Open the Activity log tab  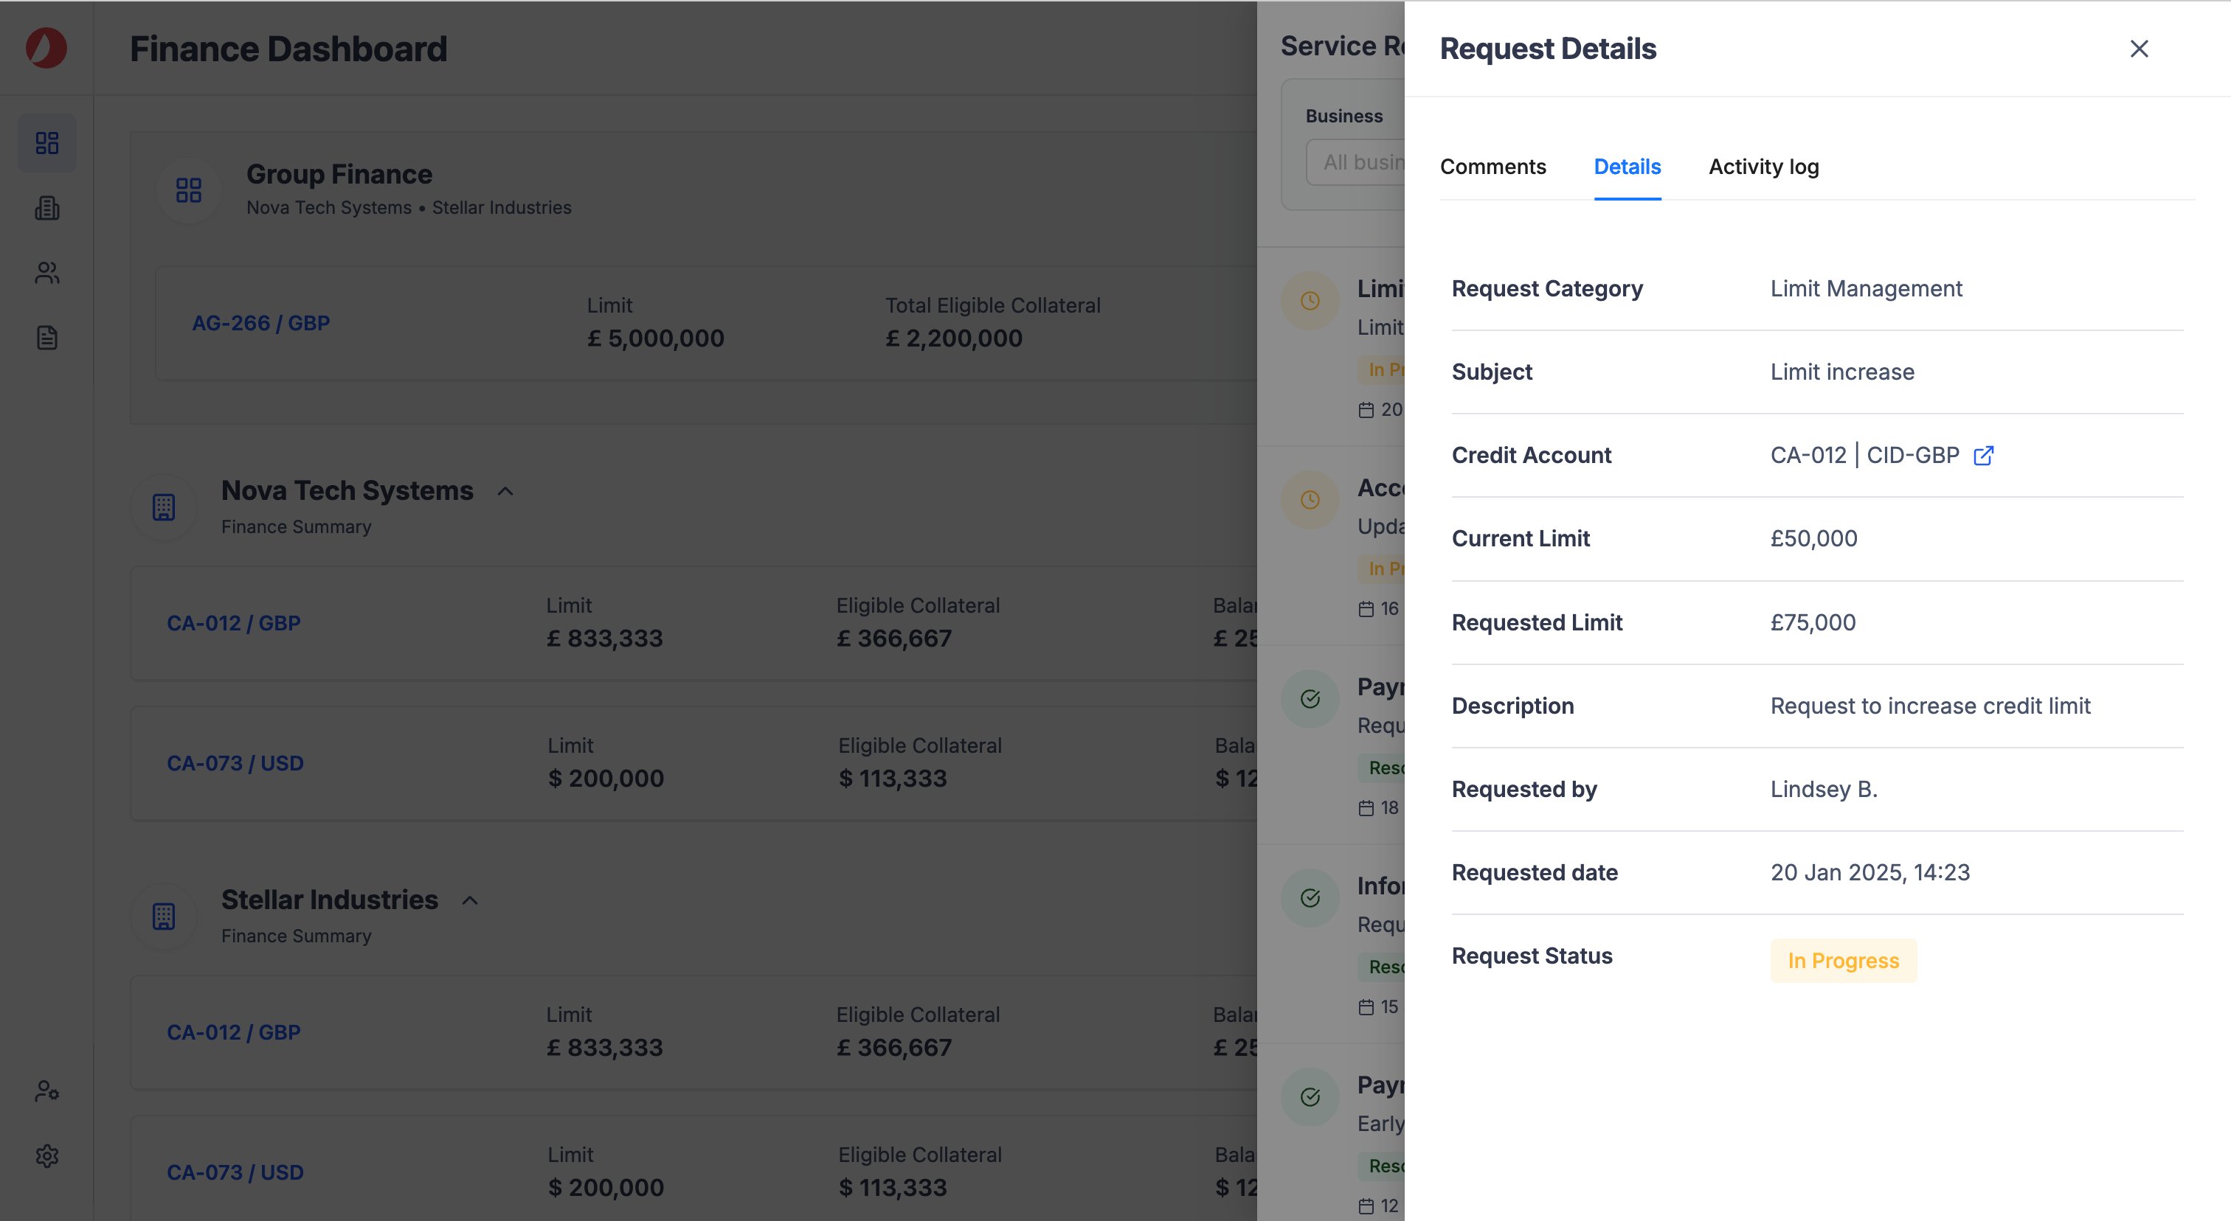(1763, 166)
